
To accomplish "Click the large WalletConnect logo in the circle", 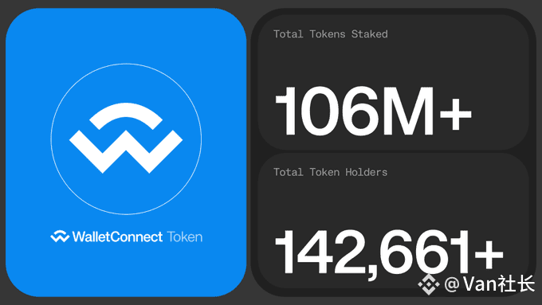I will coord(126,138).
